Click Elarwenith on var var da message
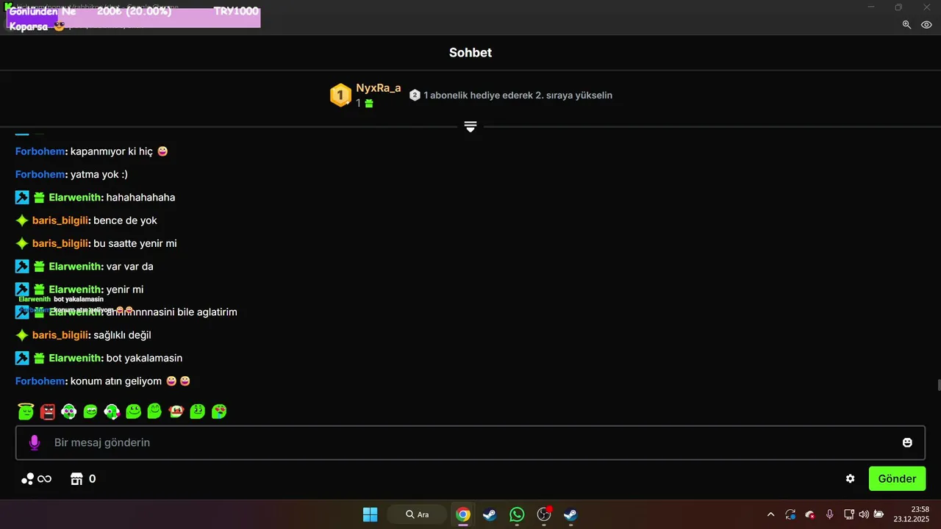 point(75,266)
